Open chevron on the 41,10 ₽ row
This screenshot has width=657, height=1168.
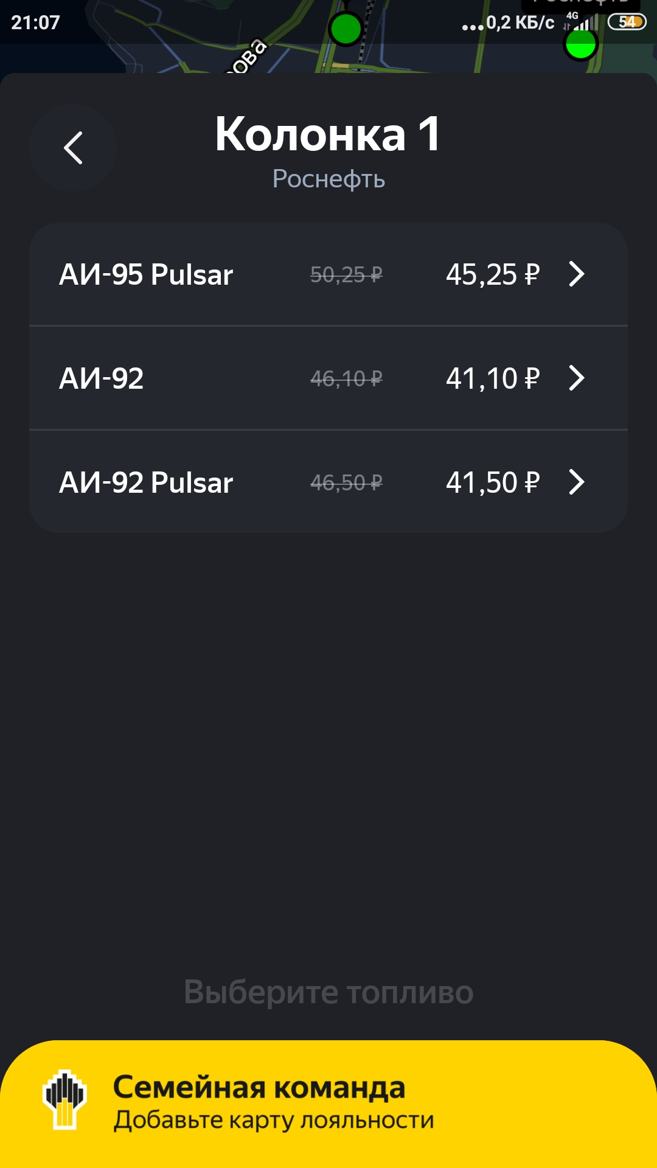point(576,378)
